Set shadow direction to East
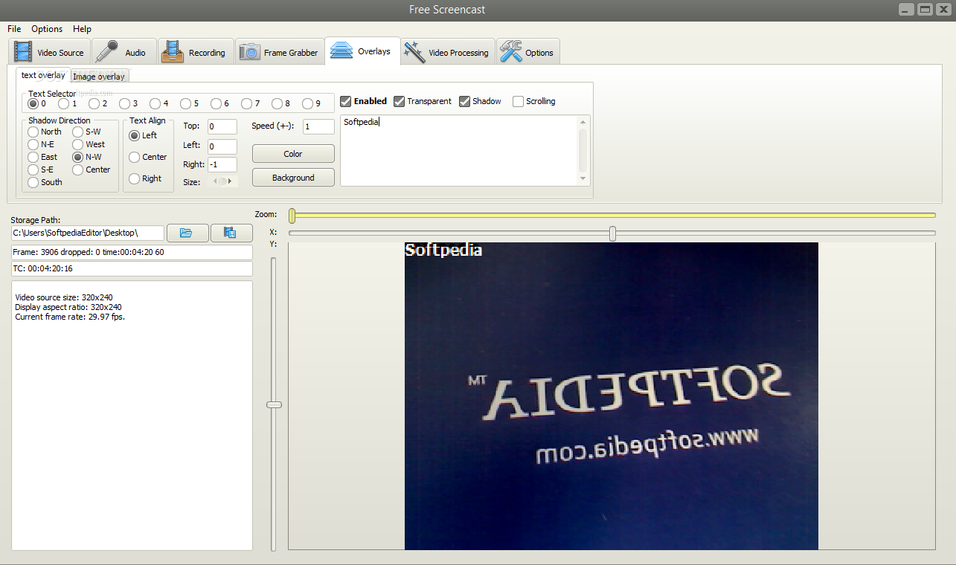 33,157
